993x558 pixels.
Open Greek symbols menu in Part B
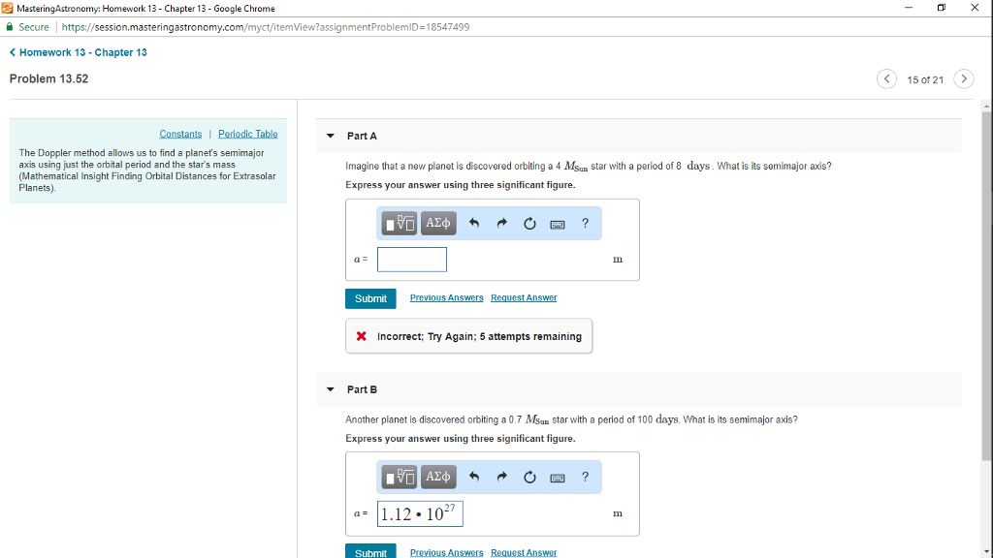(438, 477)
